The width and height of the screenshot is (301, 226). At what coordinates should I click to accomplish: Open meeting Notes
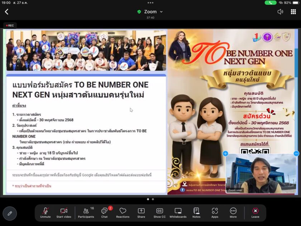coord(196,212)
